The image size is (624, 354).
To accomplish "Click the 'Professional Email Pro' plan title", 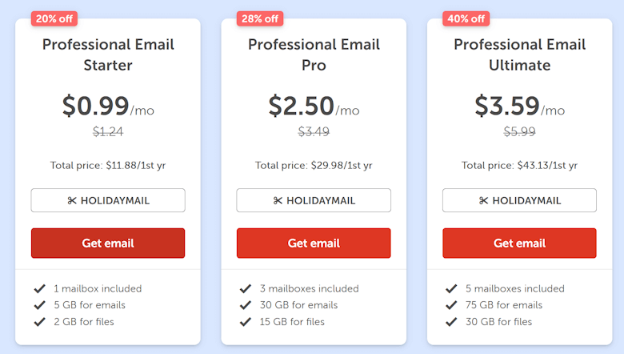I will click(x=314, y=54).
